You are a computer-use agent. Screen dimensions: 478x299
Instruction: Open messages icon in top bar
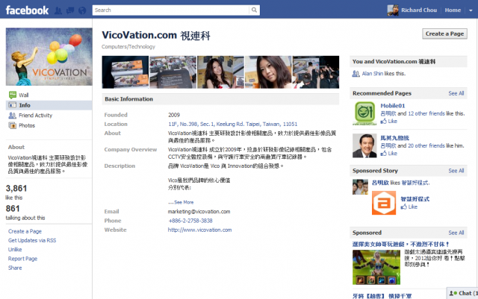(70, 10)
